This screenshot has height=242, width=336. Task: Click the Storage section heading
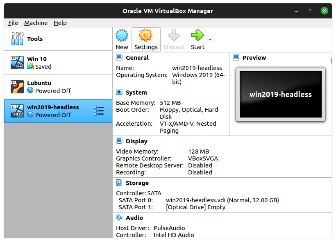(x=137, y=183)
